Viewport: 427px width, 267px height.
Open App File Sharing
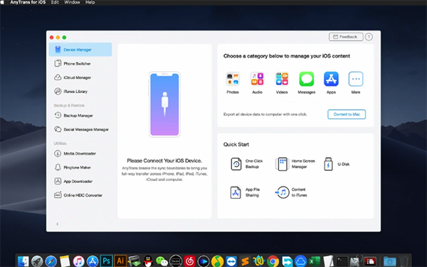click(x=245, y=192)
